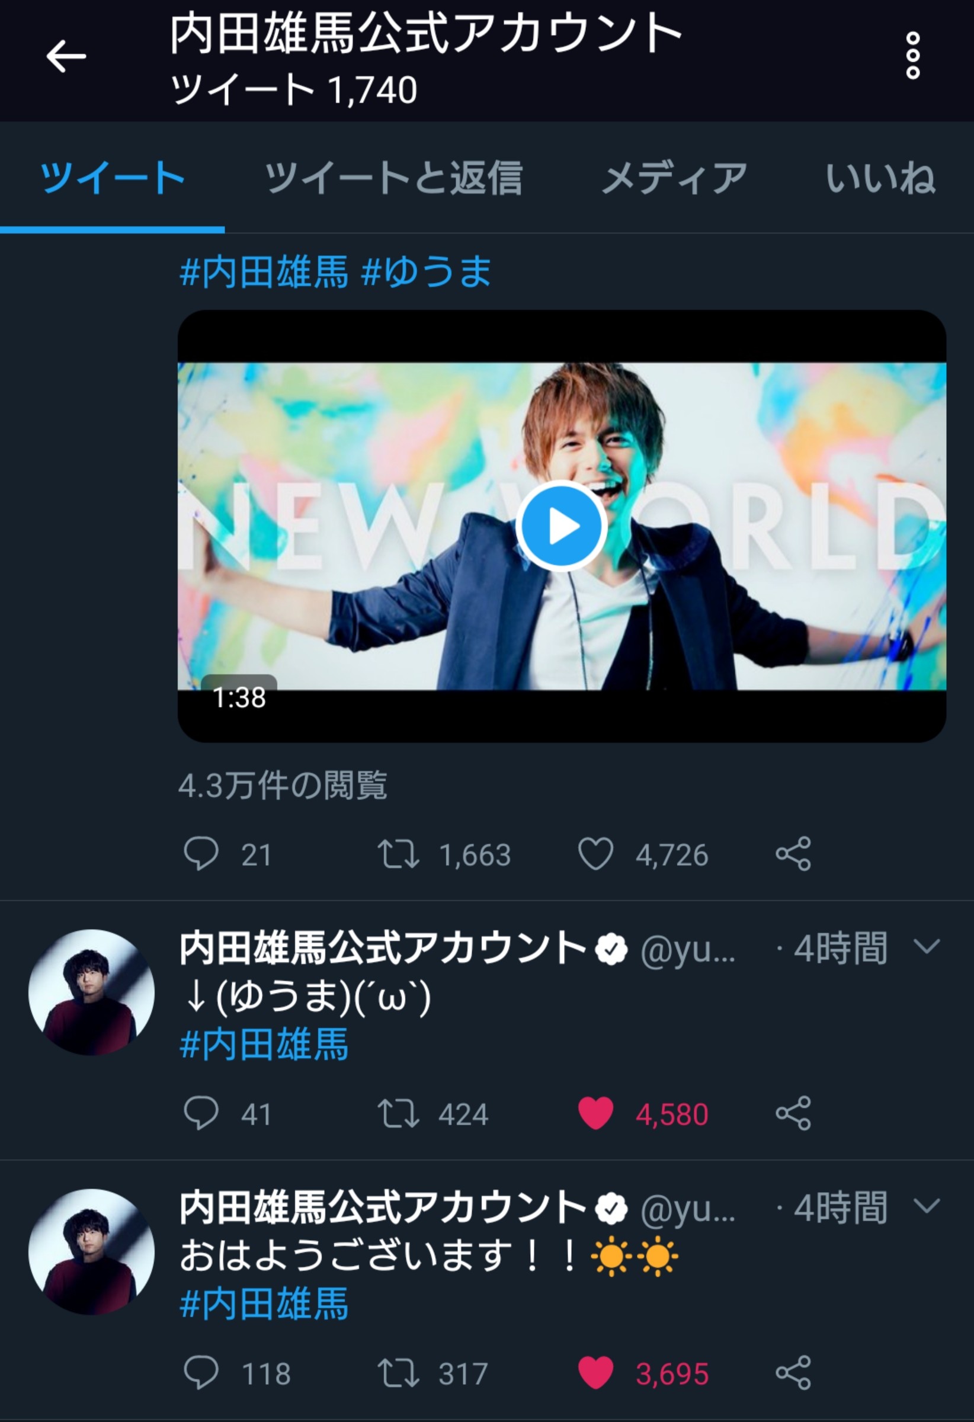This screenshot has width=974, height=1422.
Task: Reply to the tweet with 41 comments
Action: [x=201, y=1113]
